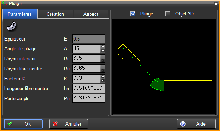
Task: Decrease the Angle de pliage value
Action: point(103,51)
